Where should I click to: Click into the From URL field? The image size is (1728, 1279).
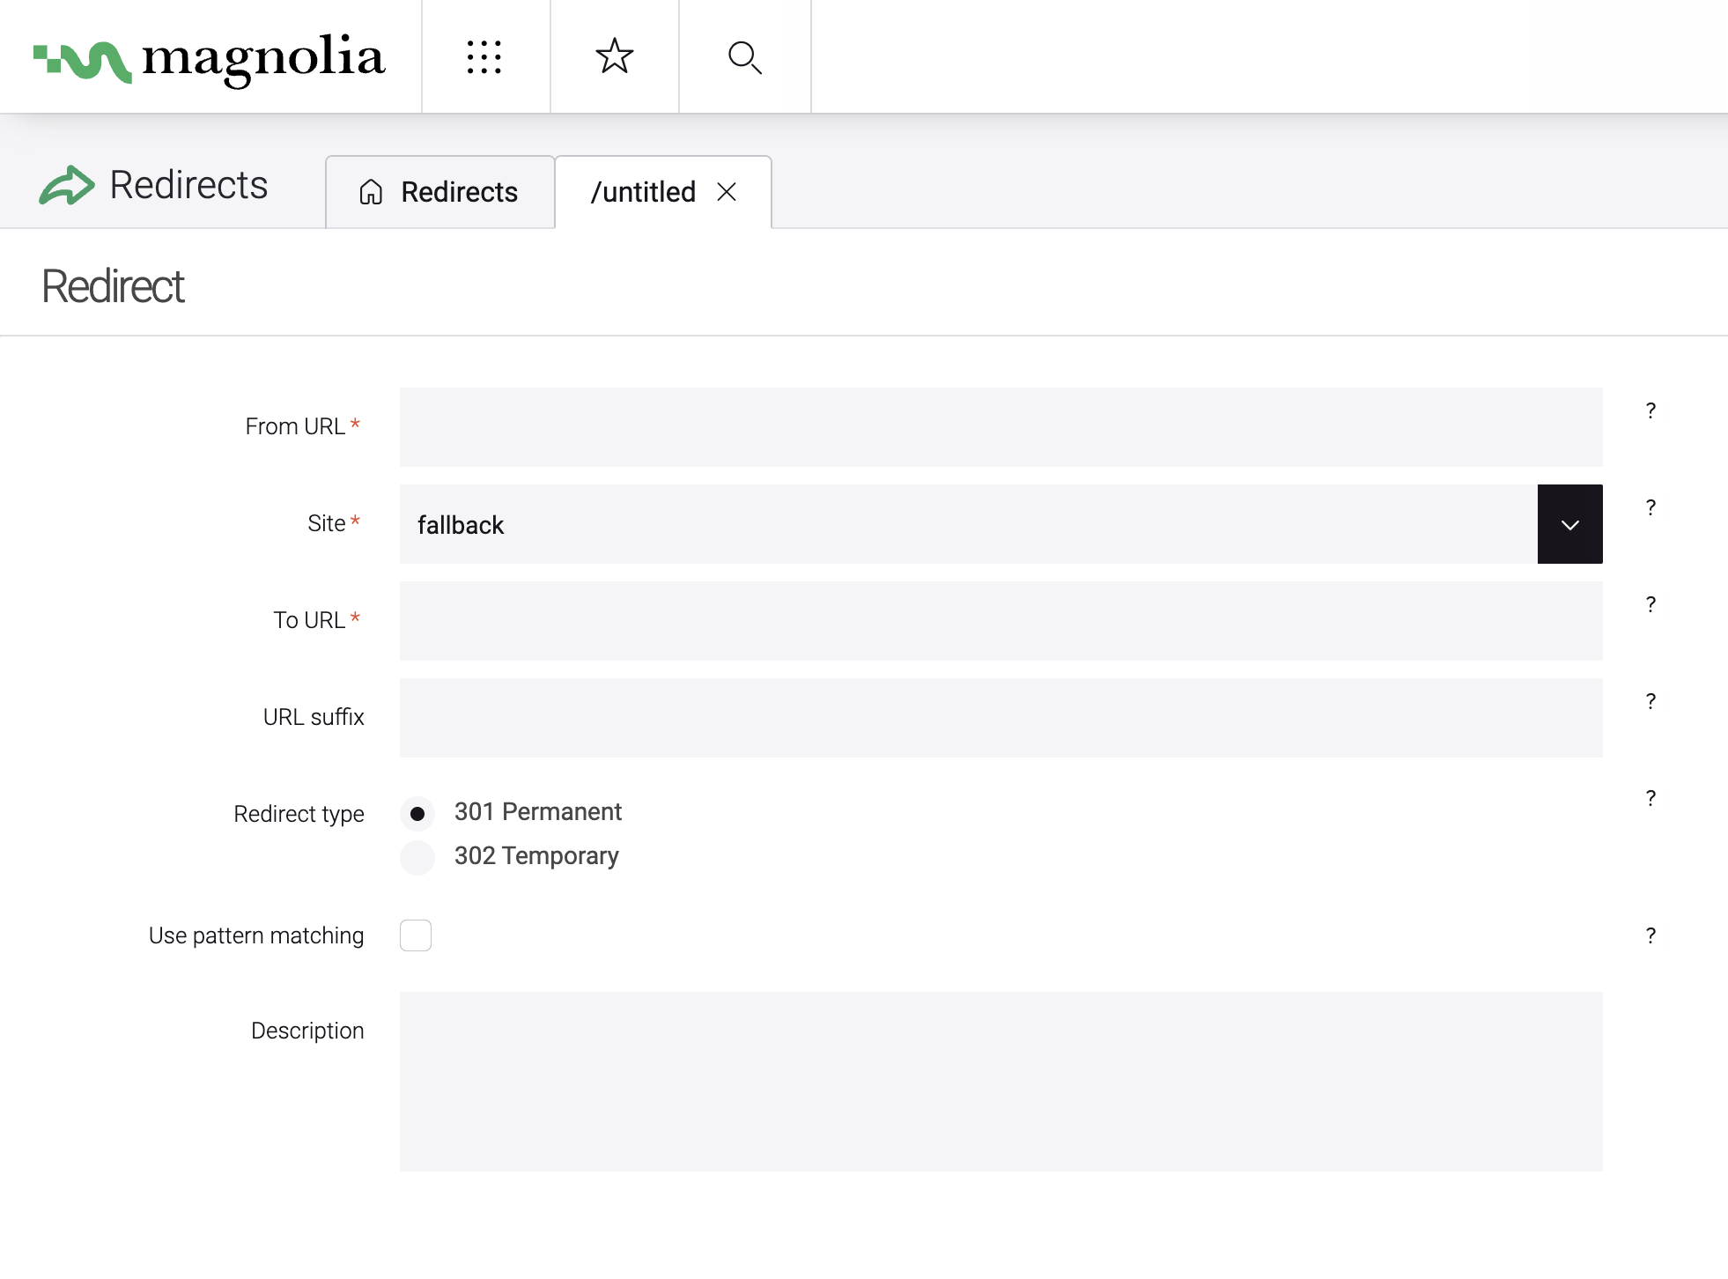coord(1001,427)
